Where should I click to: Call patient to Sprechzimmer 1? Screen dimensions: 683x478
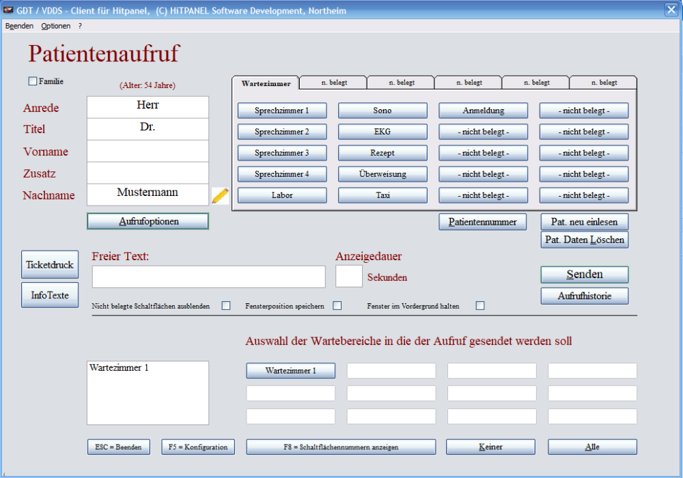[282, 111]
